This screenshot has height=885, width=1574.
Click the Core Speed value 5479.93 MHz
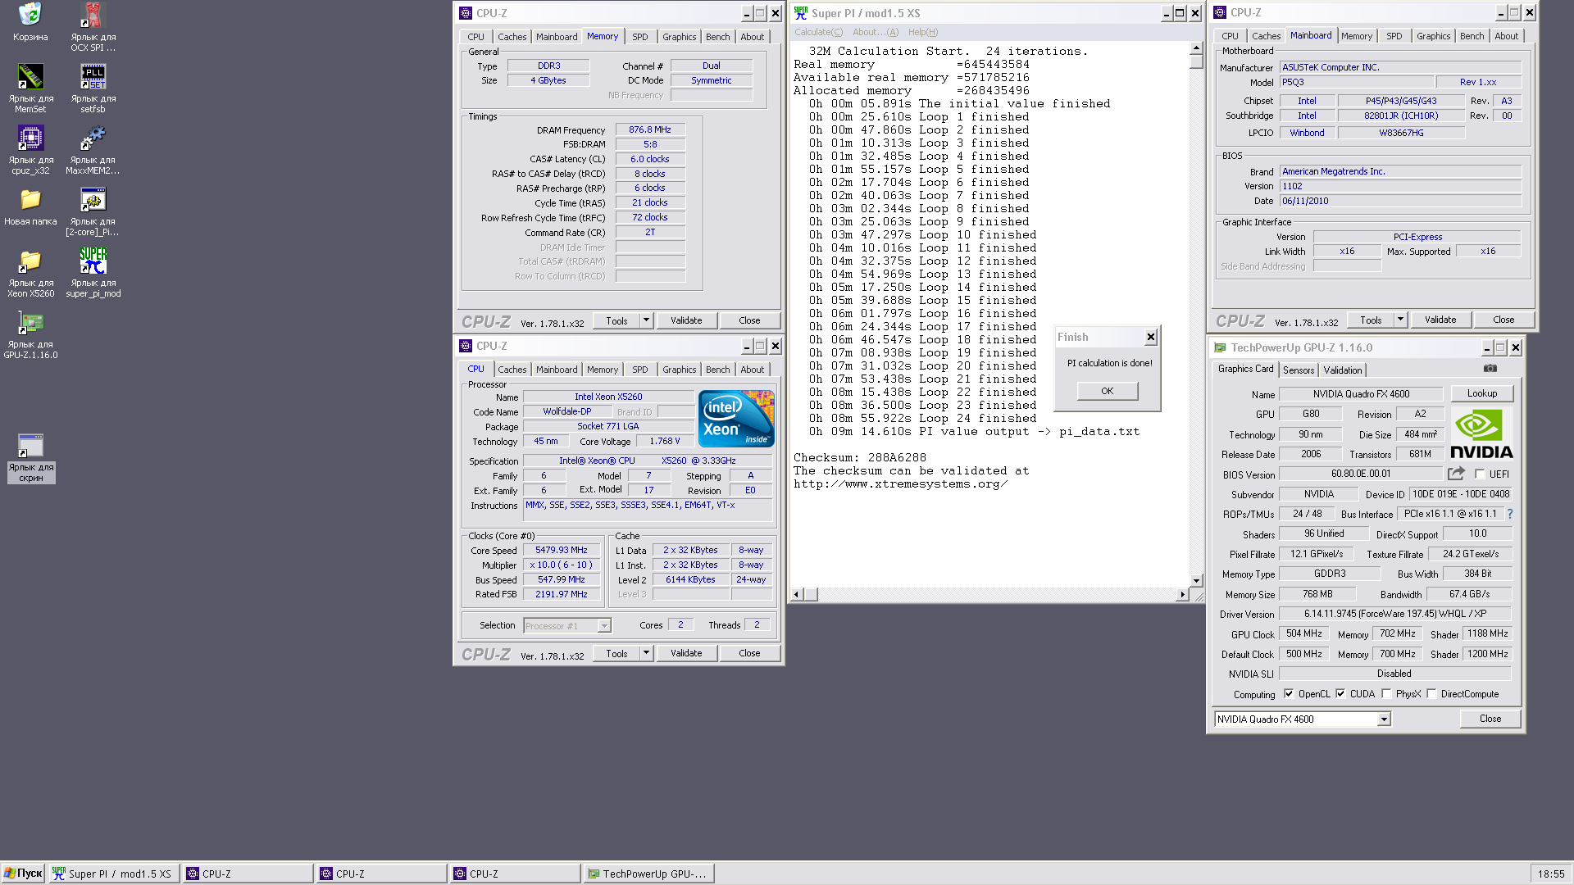(x=562, y=551)
